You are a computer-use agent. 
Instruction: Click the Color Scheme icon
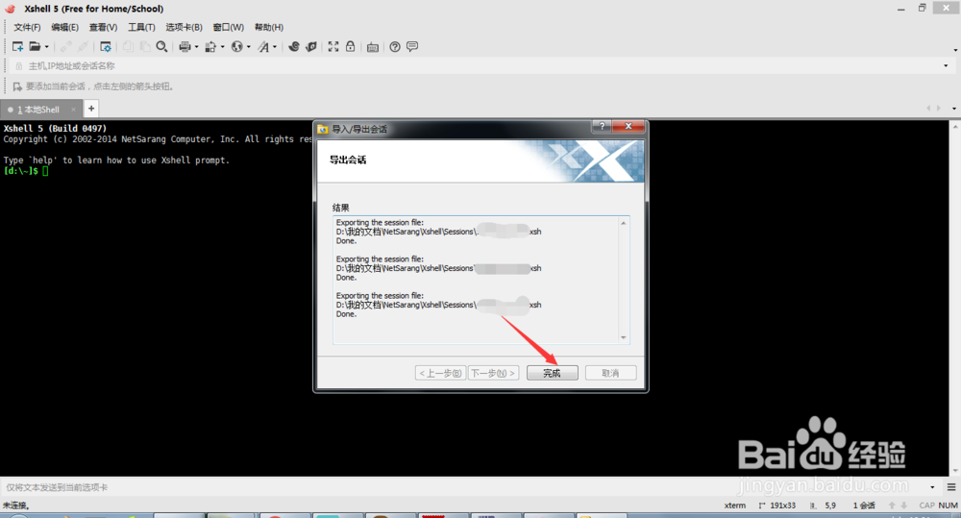click(x=210, y=46)
